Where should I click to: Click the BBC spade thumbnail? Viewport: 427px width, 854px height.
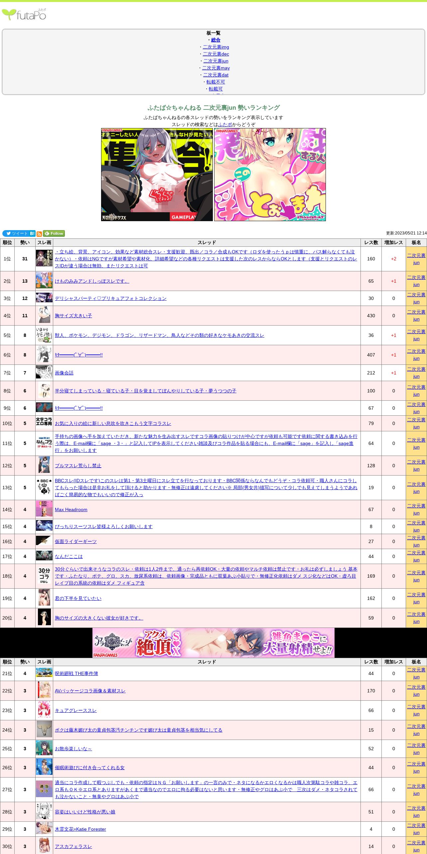pos(44,487)
